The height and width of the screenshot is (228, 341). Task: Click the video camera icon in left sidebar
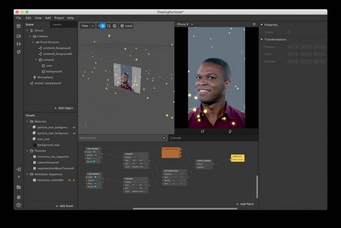click(19, 35)
